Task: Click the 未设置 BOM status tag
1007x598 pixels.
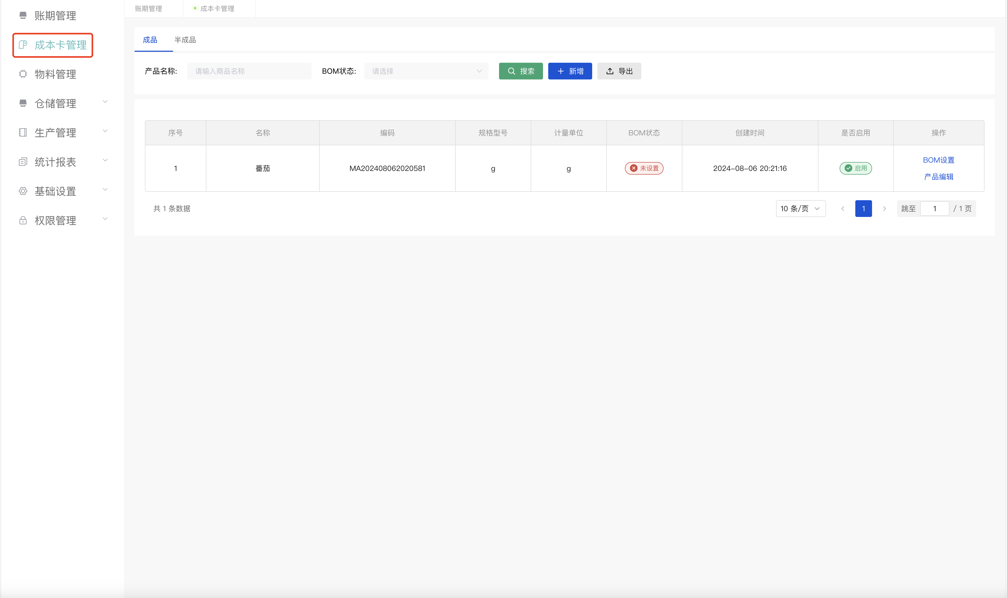Action: point(644,168)
